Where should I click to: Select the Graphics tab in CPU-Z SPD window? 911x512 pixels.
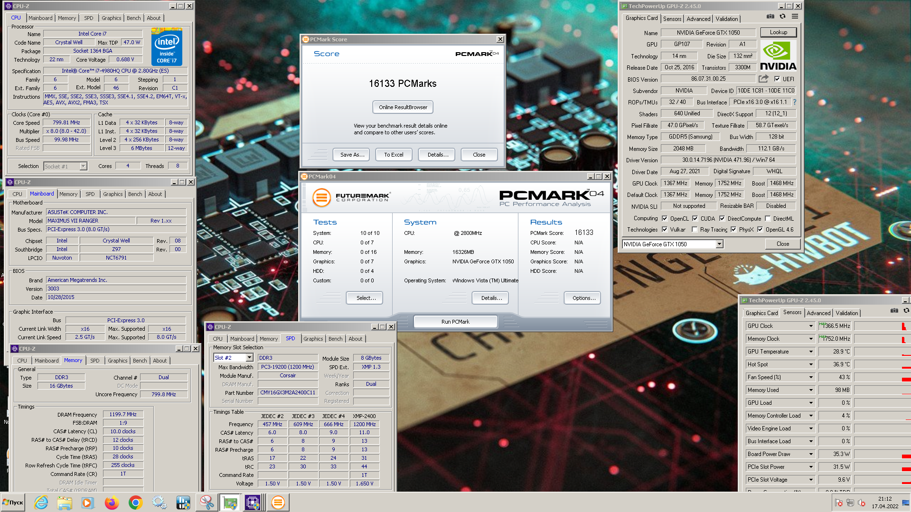click(x=313, y=339)
